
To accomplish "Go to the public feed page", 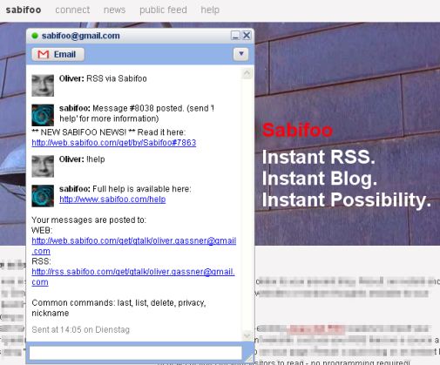I will pyautogui.click(x=163, y=10).
